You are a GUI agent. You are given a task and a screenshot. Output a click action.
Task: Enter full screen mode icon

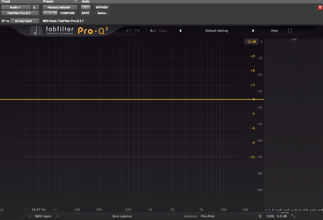coord(290,31)
